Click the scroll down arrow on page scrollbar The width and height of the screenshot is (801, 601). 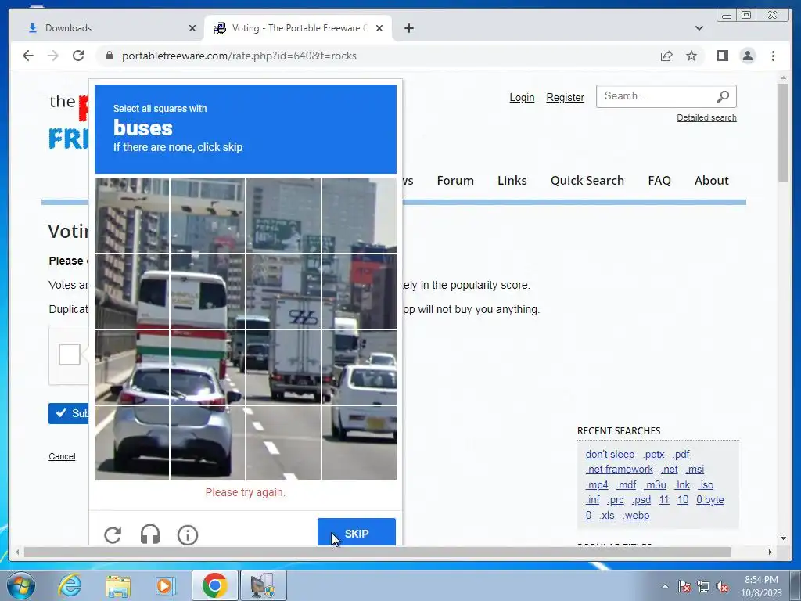784,538
